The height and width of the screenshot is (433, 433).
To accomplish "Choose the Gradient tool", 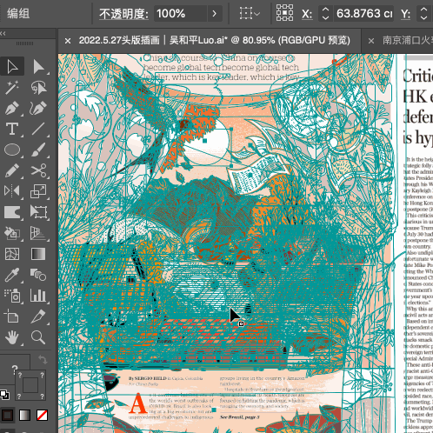I will (x=38, y=254).
